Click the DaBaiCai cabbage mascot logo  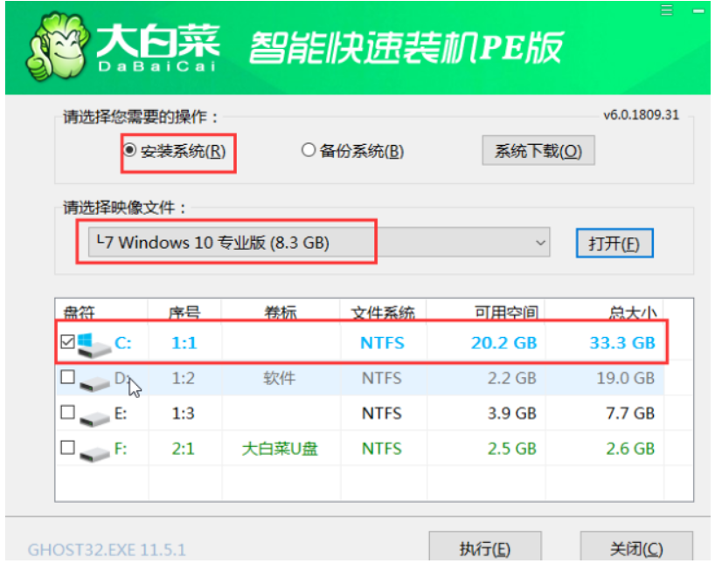(x=59, y=47)
